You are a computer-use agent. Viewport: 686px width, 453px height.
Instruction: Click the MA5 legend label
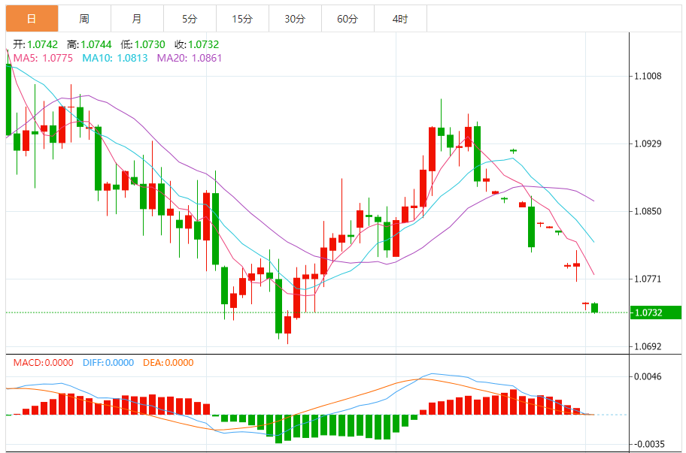tap(43, 58)
